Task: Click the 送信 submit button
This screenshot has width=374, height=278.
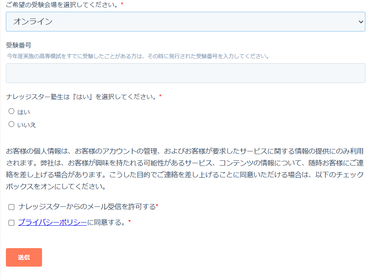Action: click(24, 257)
